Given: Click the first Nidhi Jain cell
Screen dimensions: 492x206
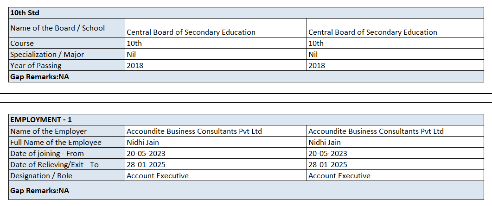Looking at the screenshot, I should (143, 143).
